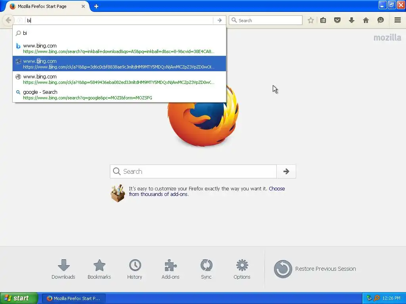Open the Windows start menu
This screenshot has width=406, height=304.
pos(19,298)
